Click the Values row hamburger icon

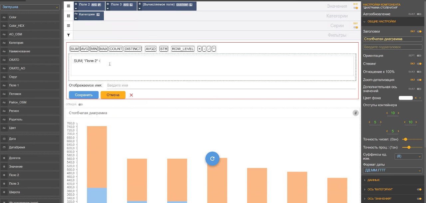click(x=68, y=6)
